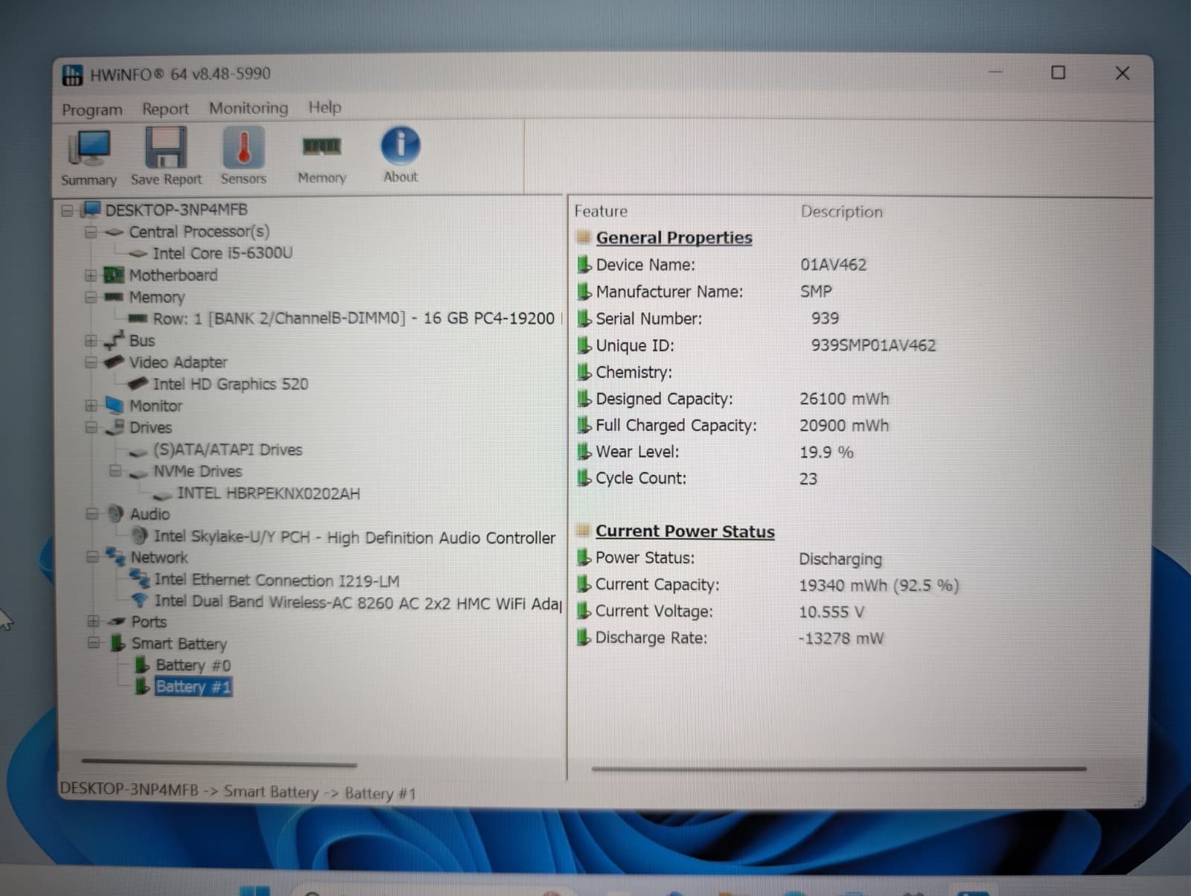Collapse the Network node
The height and width of the screenshot is (896, 1191).
tap(92, 557)
